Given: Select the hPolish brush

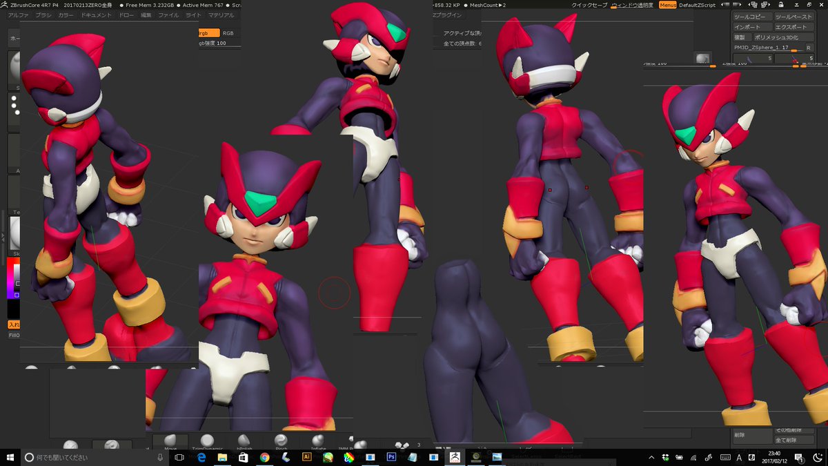Looking at the screenshot, I should 244,441.
